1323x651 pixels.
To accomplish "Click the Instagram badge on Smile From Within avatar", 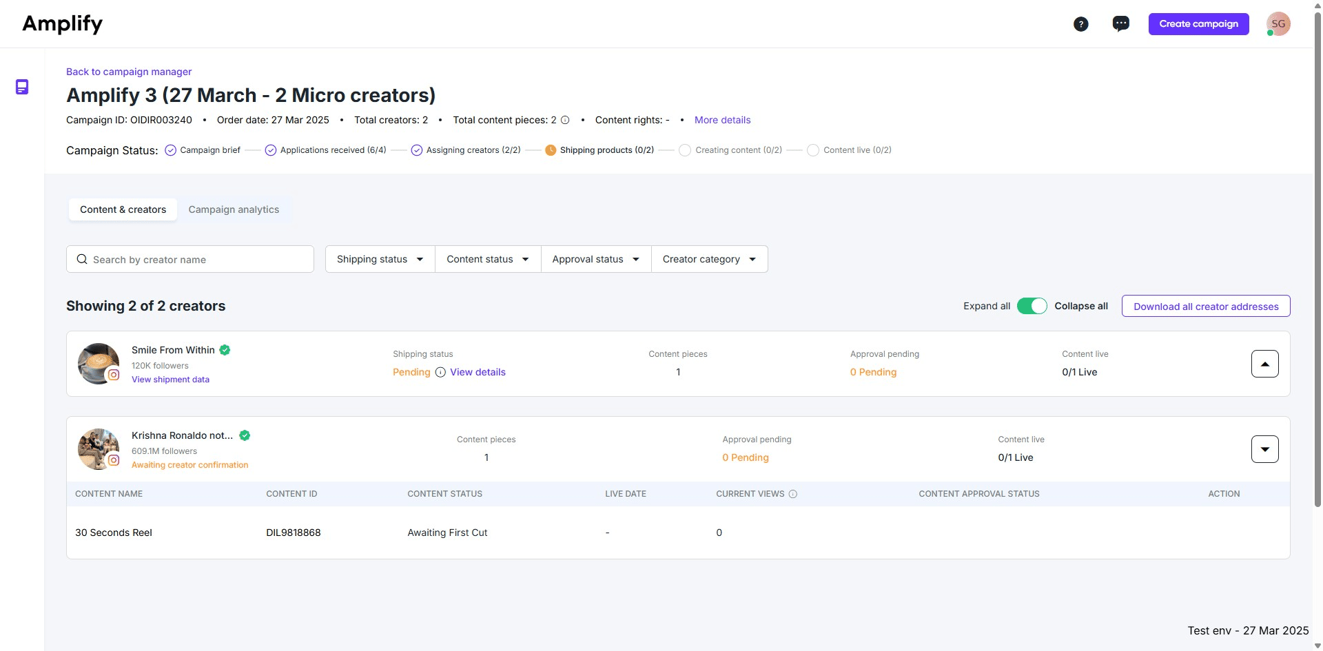I will 114,376.
